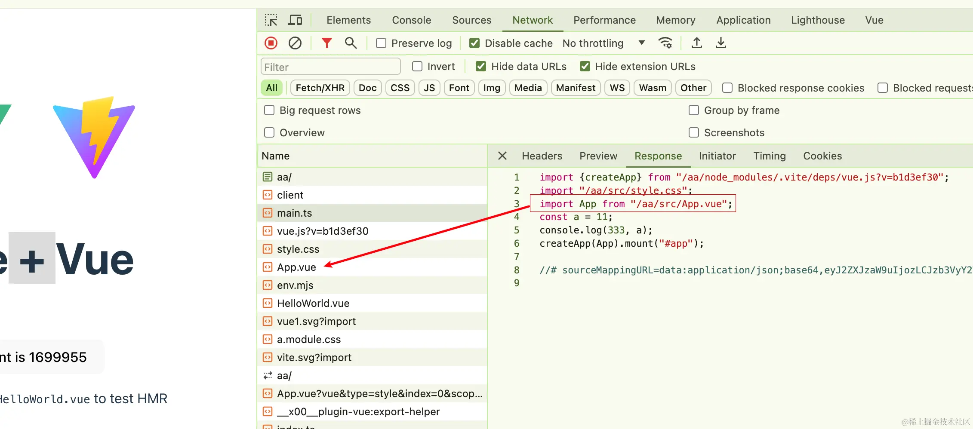Click the inspect element picker icon
Screen dimensions: 973x429
(271, 20)
